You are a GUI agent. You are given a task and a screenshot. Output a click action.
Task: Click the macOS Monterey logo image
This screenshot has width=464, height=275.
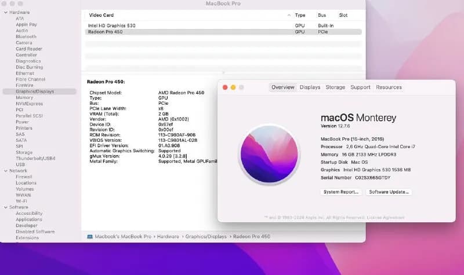click(x=269, y=154)
